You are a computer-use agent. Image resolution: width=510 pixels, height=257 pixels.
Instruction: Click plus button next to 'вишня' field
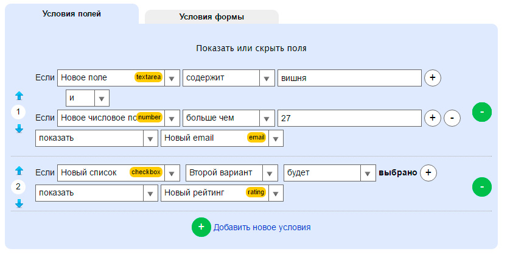(432, 79)
